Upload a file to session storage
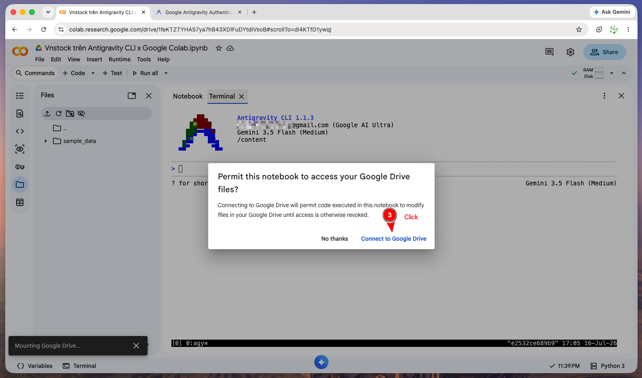 [47, 113]
